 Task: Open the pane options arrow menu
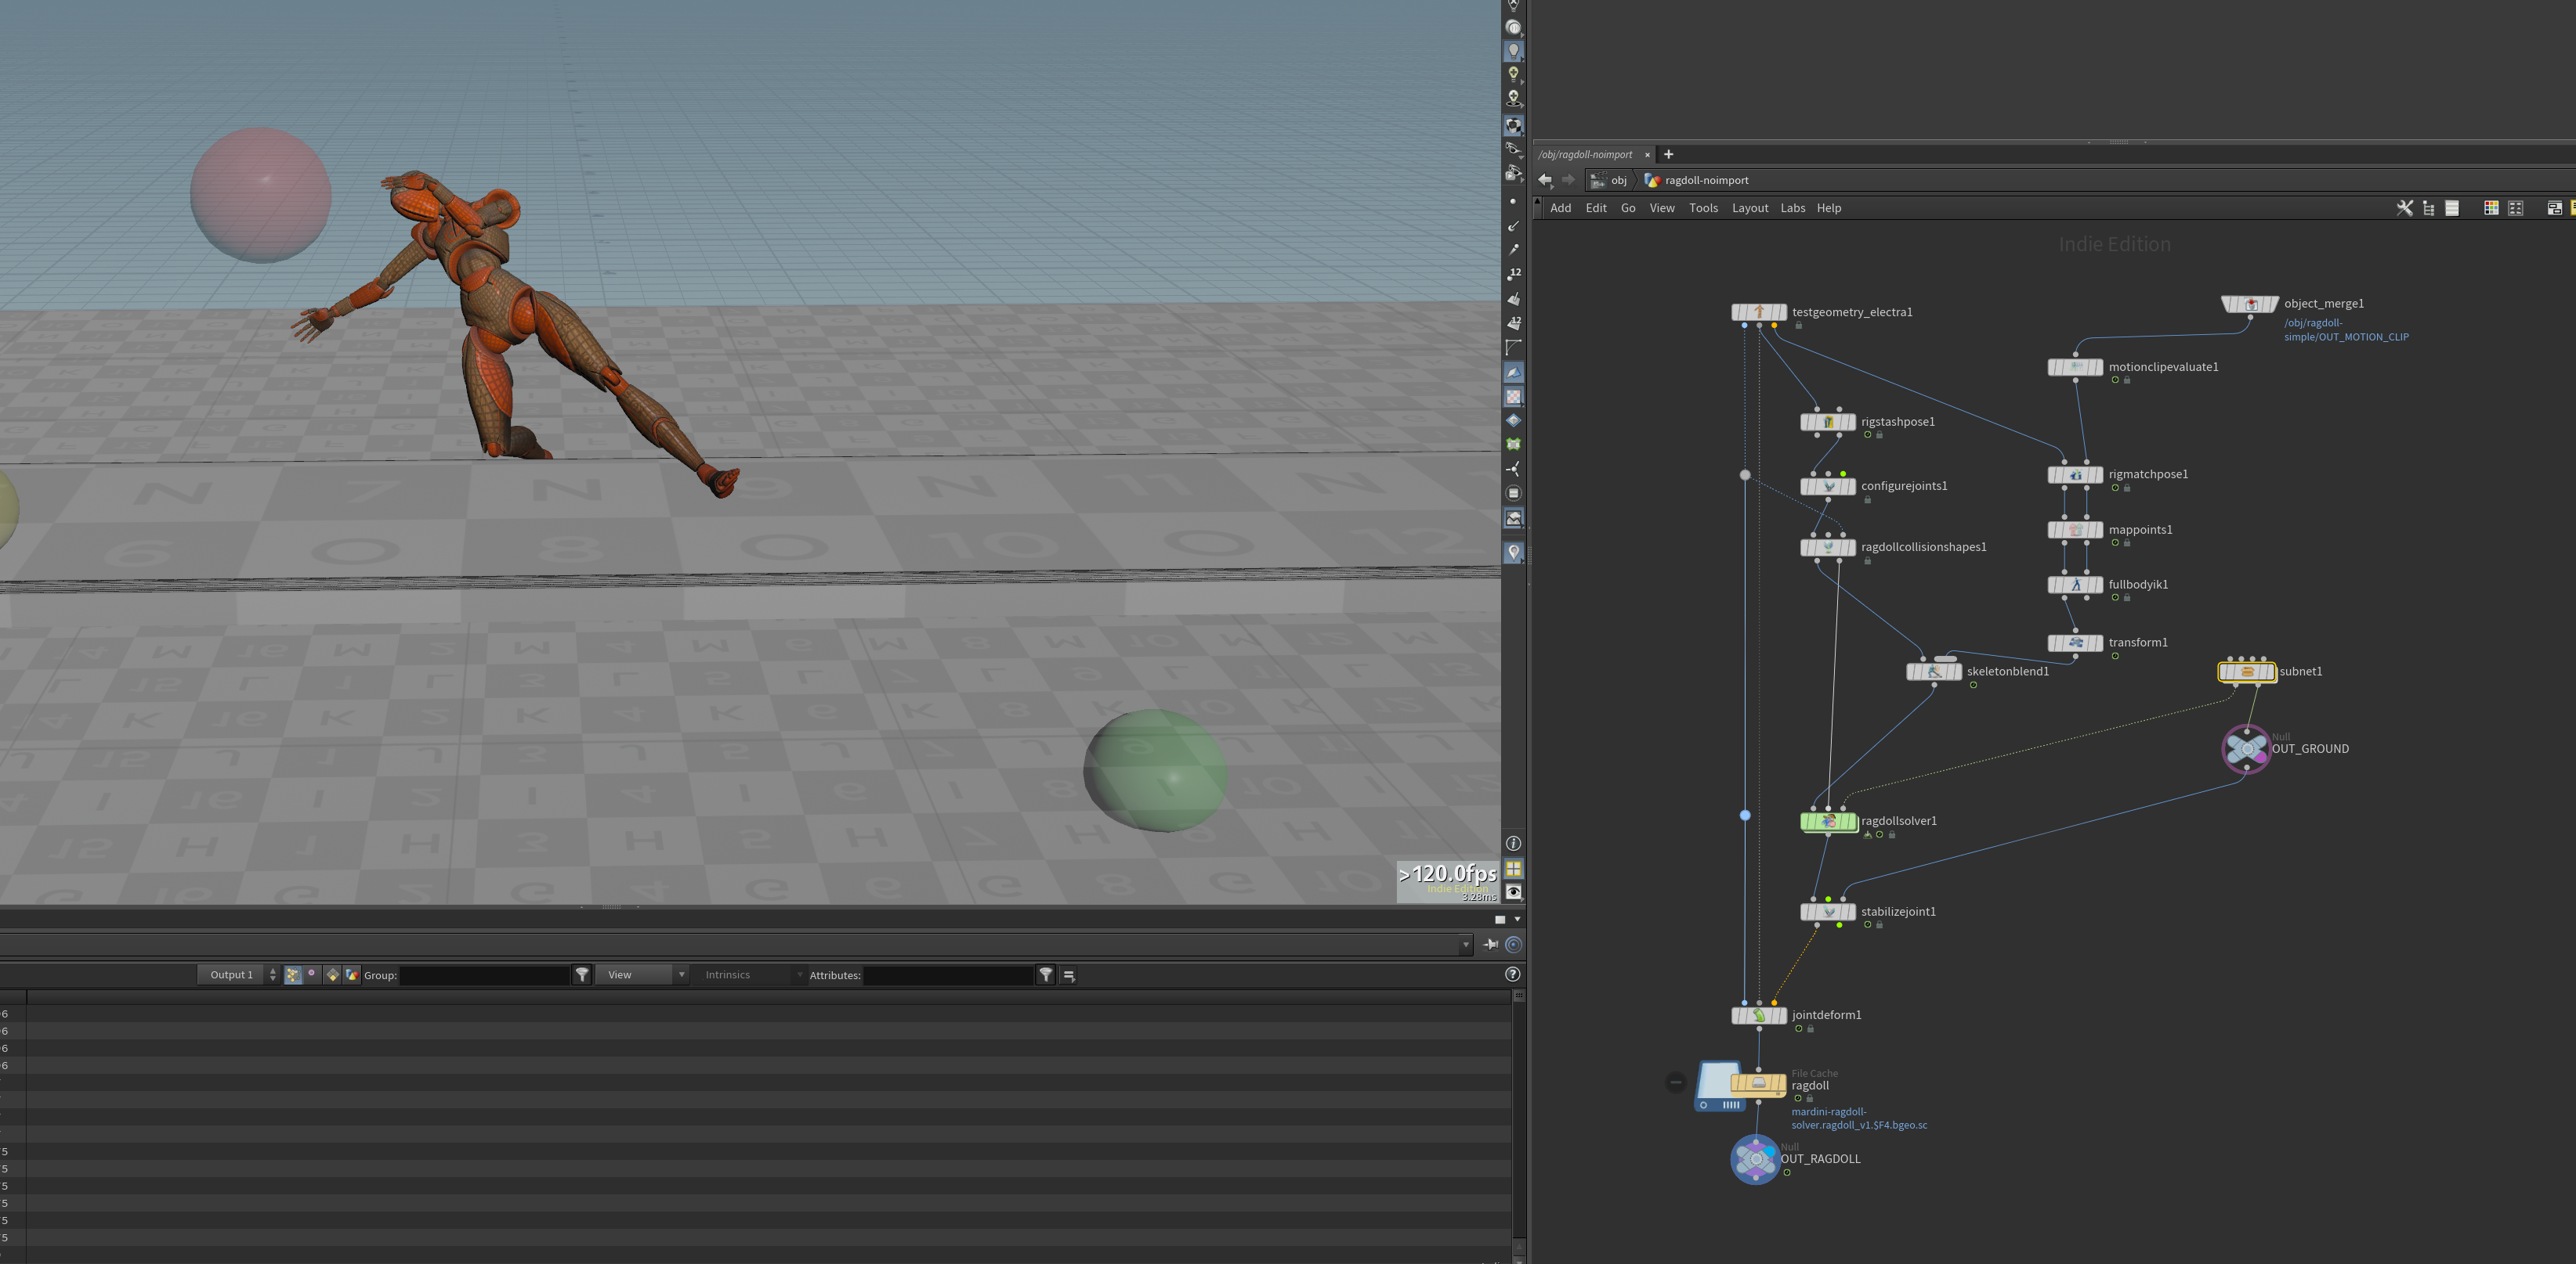coord(1518,920)
